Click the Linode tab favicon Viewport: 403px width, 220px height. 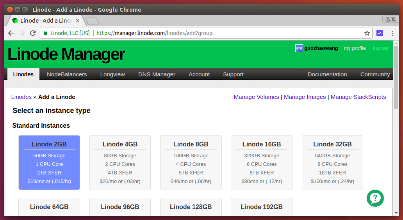tap(15, 21)
